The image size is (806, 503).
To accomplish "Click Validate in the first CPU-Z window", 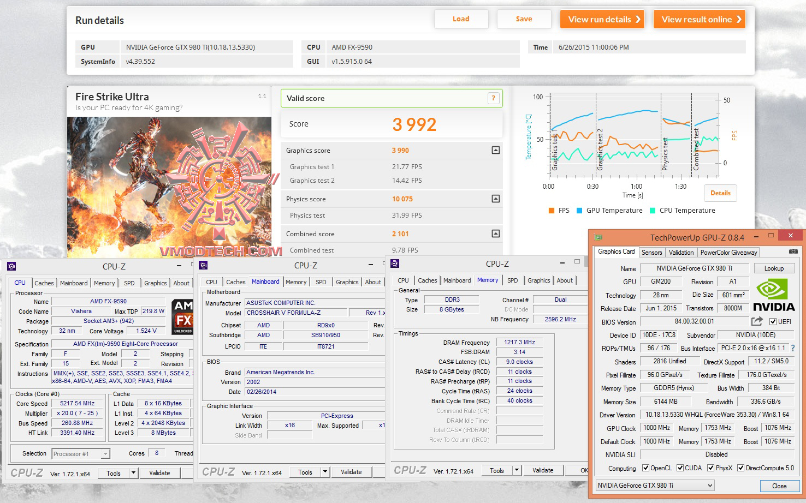I will 159,473.
